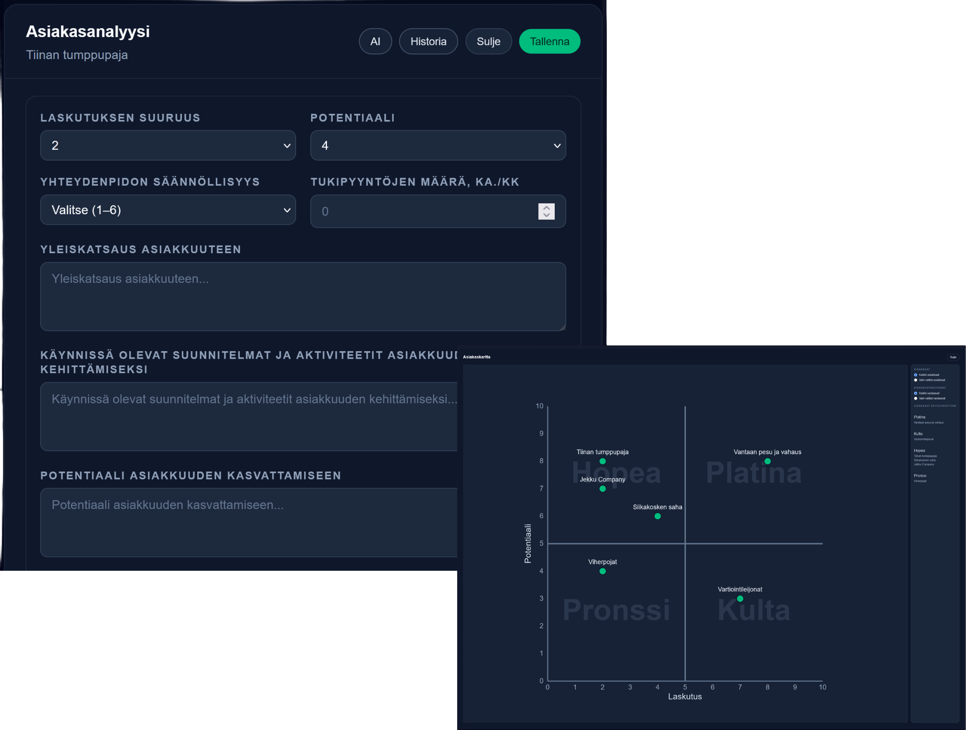Click Viherpojat under Pronssi in sidebar

coord(920,481)
